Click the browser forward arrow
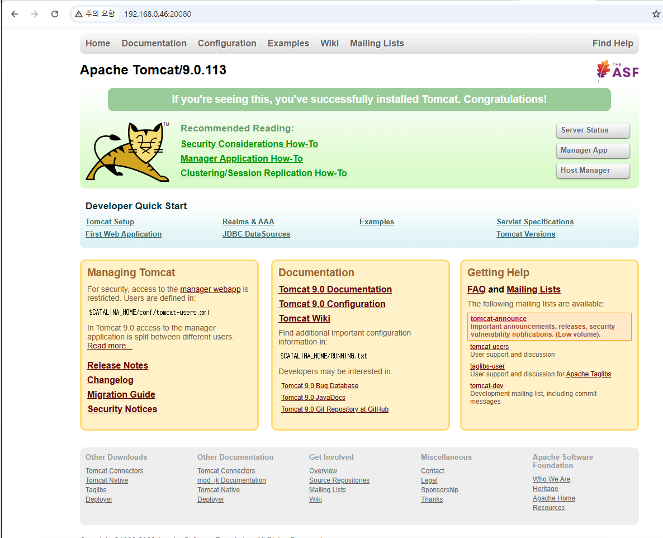 35,14
